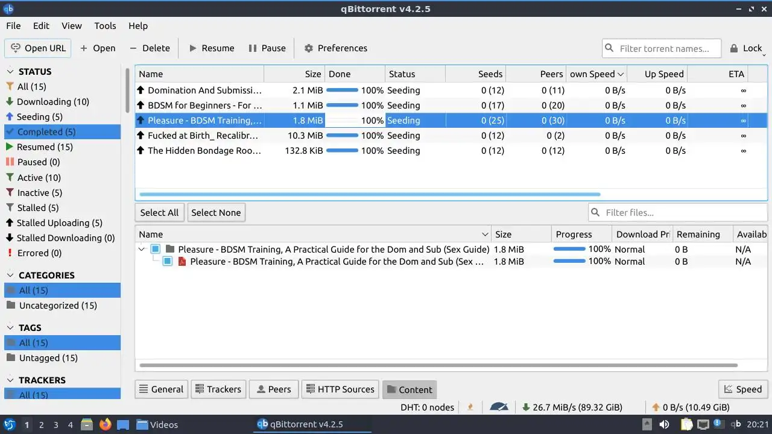Collapse the STATUS filter section
Image resolution: width=772 pixels, height=434 pixels.
(x=10, y=71)
